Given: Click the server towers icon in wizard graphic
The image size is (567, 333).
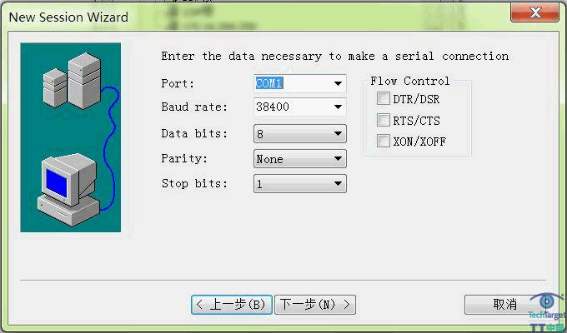Looking at the screenshot, I should click(x=72, y=82).
